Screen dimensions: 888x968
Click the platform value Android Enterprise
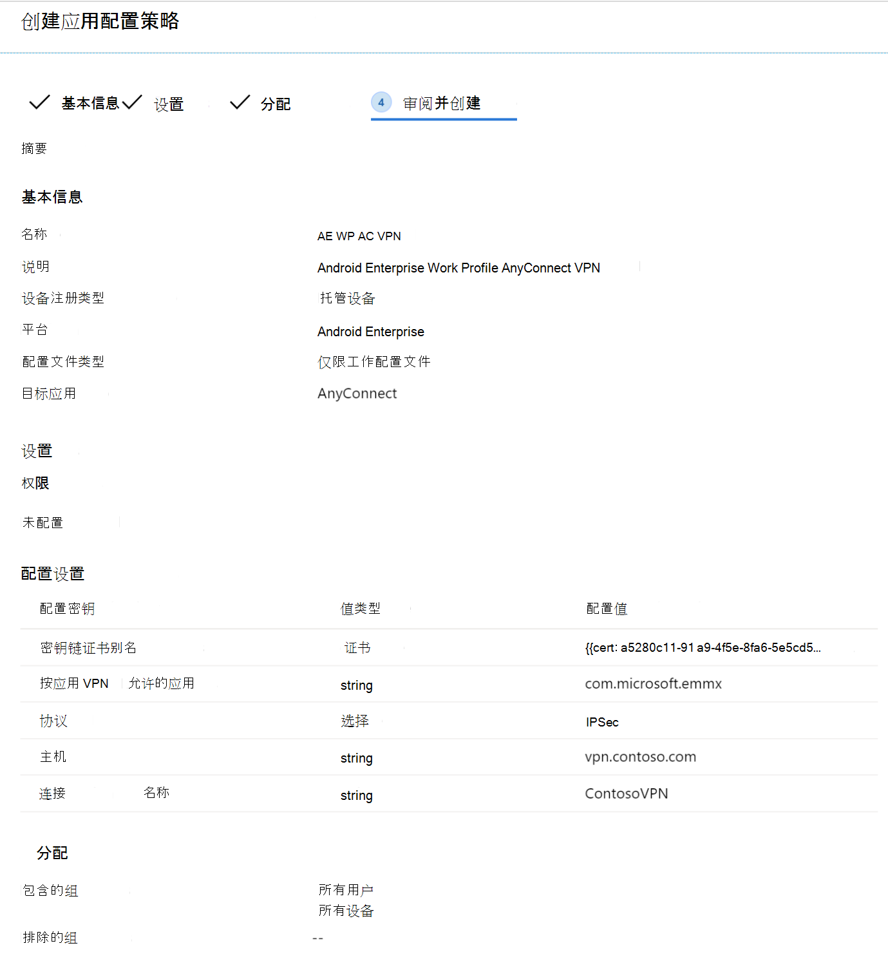pyautogui.click(x=371, y=332)
